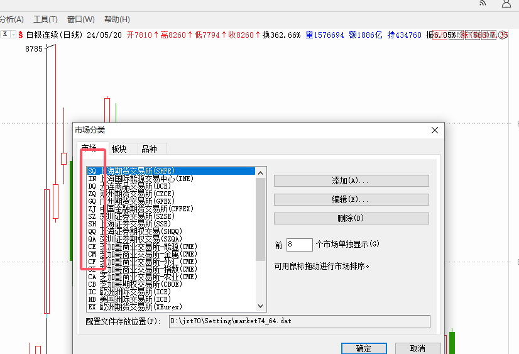Switch to the 品种 tab
The height and width of the screenshot is (354, 519).
click(x=152, y=149)
